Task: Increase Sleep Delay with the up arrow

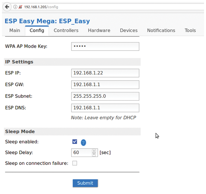Action: (94, 151)
